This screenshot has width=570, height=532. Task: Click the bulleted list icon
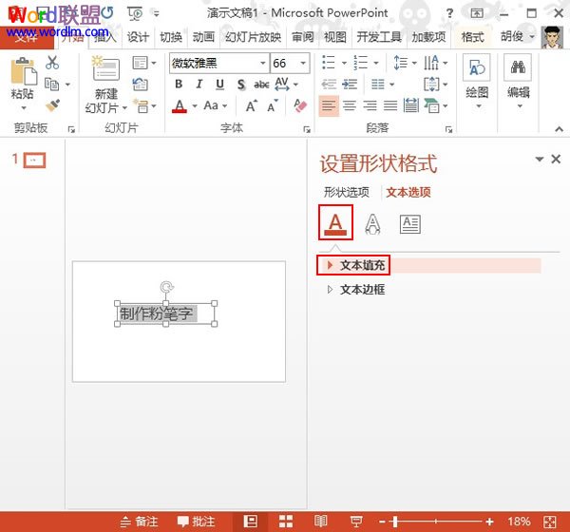(x=329, y=63)
